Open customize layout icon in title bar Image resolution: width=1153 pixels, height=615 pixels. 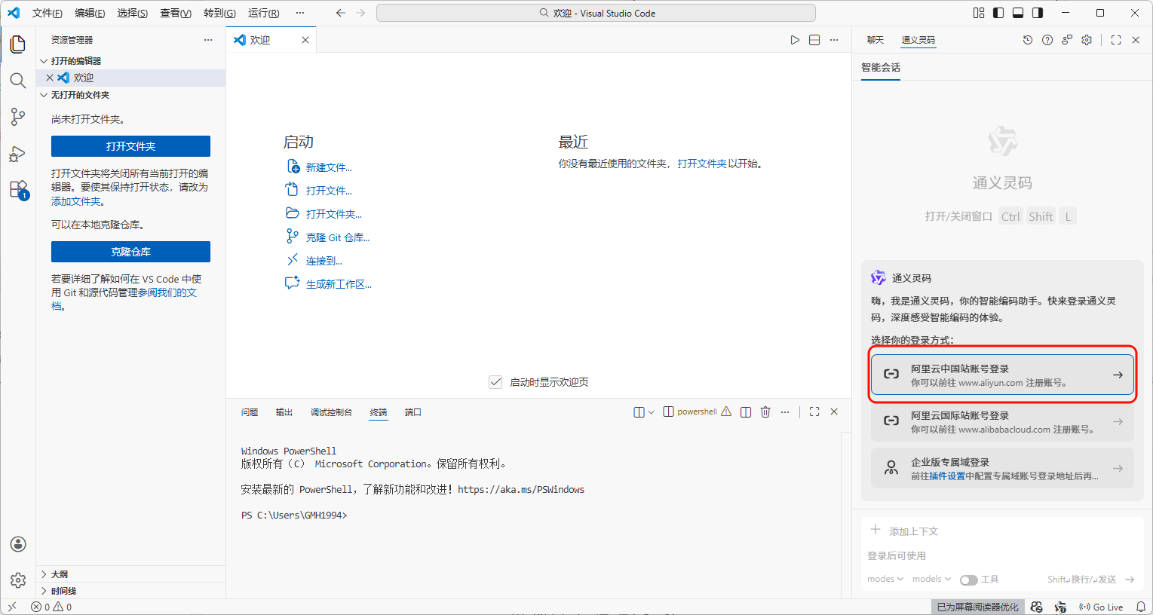(979, 13)
